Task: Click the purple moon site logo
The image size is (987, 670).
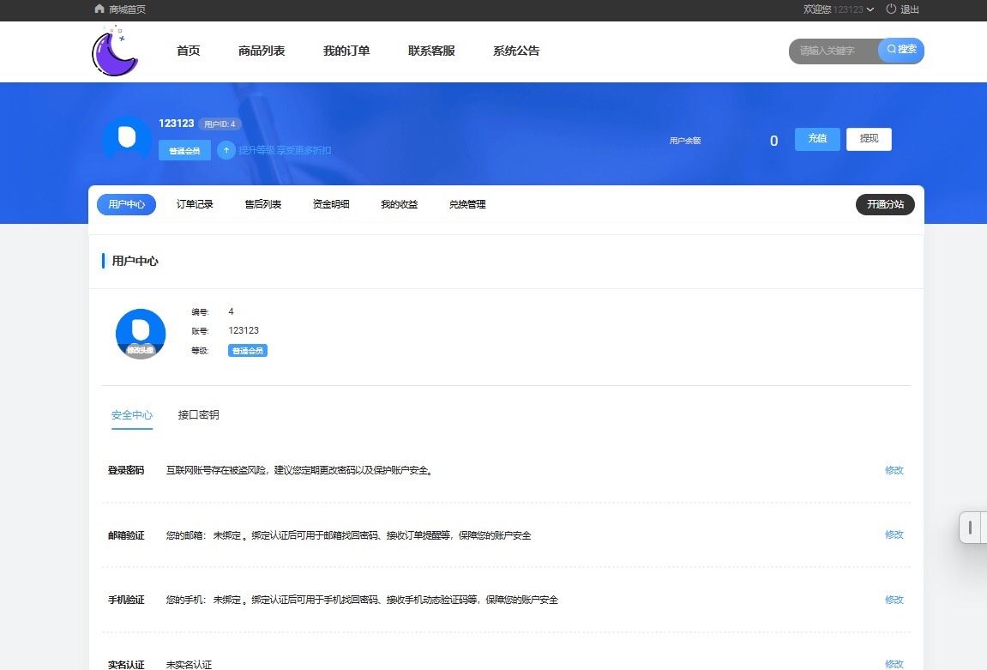Action: (x=115, y=51)
